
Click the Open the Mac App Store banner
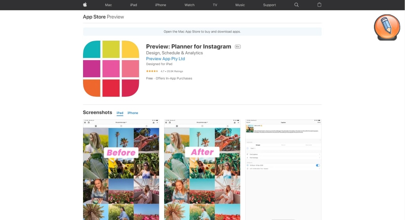click(202, 32)
